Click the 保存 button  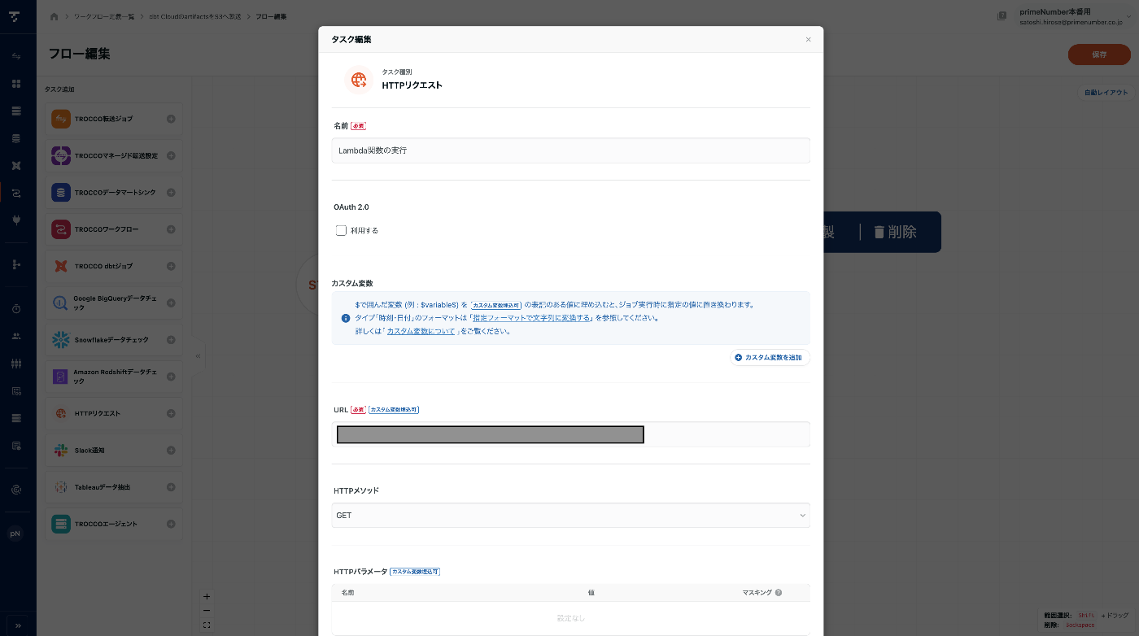tap(1099, 54)
